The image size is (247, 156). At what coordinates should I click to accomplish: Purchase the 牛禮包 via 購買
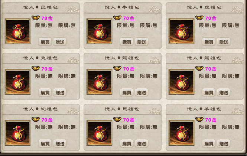127,42
